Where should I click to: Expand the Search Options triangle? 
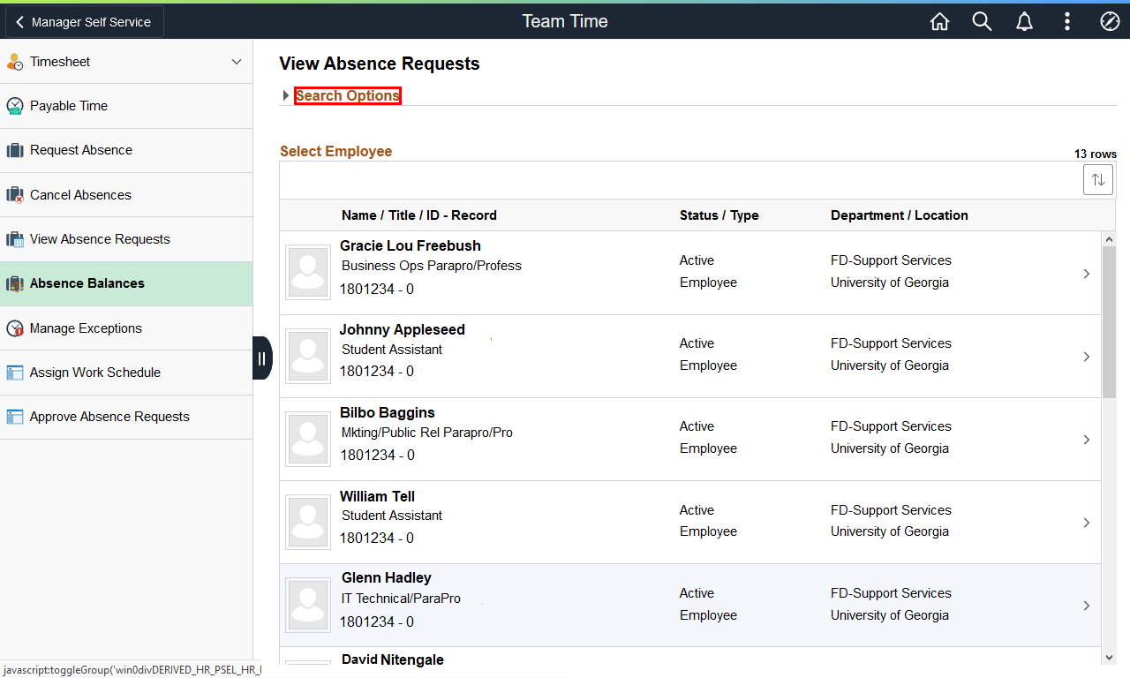(285, 95)
